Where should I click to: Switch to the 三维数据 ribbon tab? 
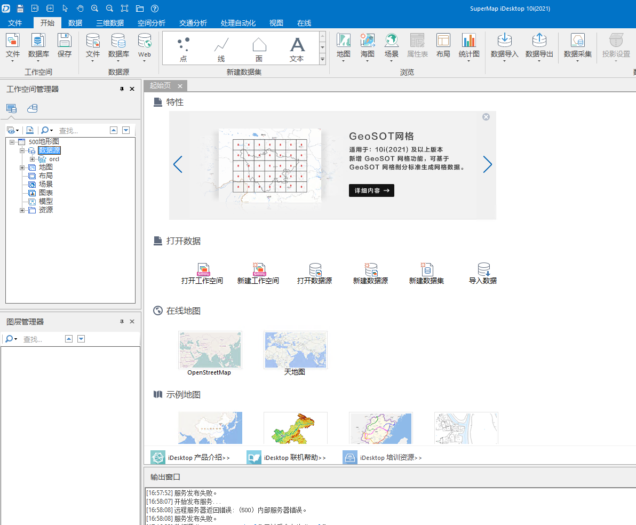(x=110, y=23)
